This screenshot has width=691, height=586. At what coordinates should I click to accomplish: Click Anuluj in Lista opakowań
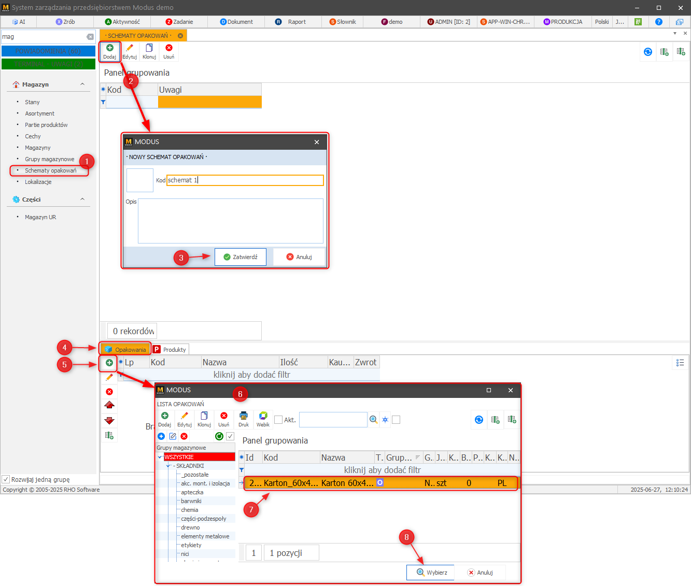click(x=480, y=573)
